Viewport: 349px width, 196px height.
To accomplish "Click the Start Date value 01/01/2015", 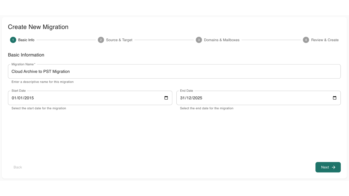I will 23,98.
